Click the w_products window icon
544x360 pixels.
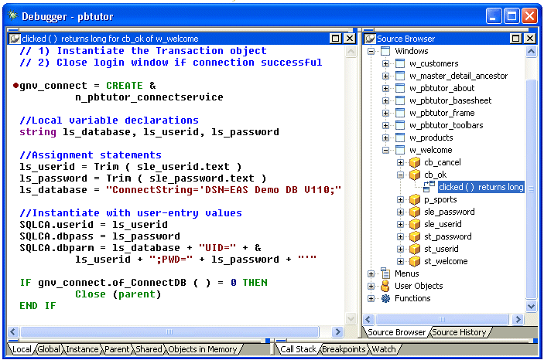pos(400,138)
